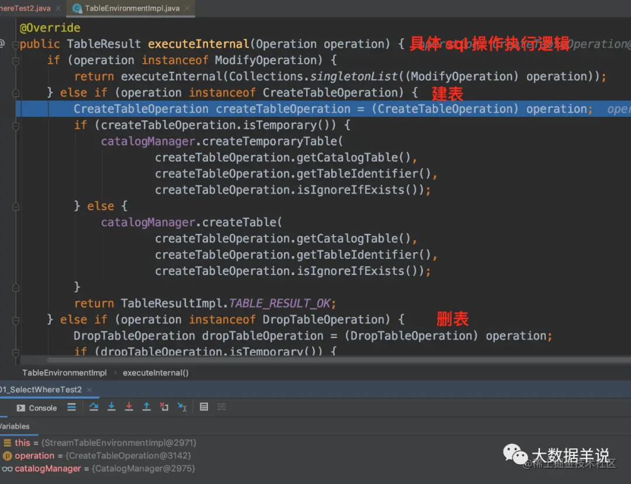
Task: Click the {CatalogManager@2975} value
Action: pyautogui.click(x=143, y=469)
